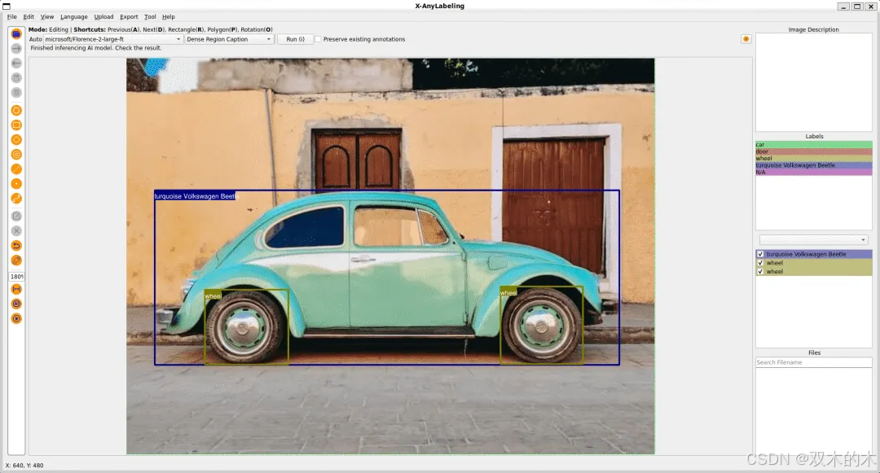Uncheck the turquoise Volkswagen Beetle object checkbox
The image size is (880, 473).
[x=760, y=255]
